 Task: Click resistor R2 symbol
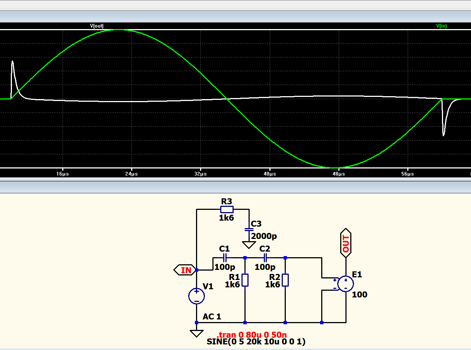285,280
